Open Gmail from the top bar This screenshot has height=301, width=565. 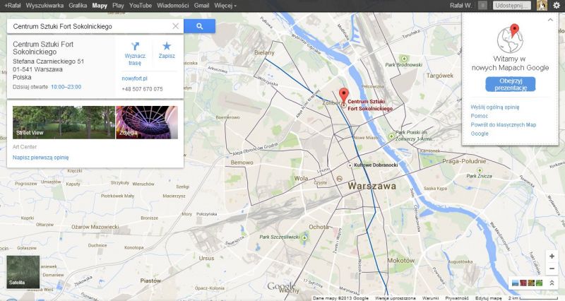[201, 6]
